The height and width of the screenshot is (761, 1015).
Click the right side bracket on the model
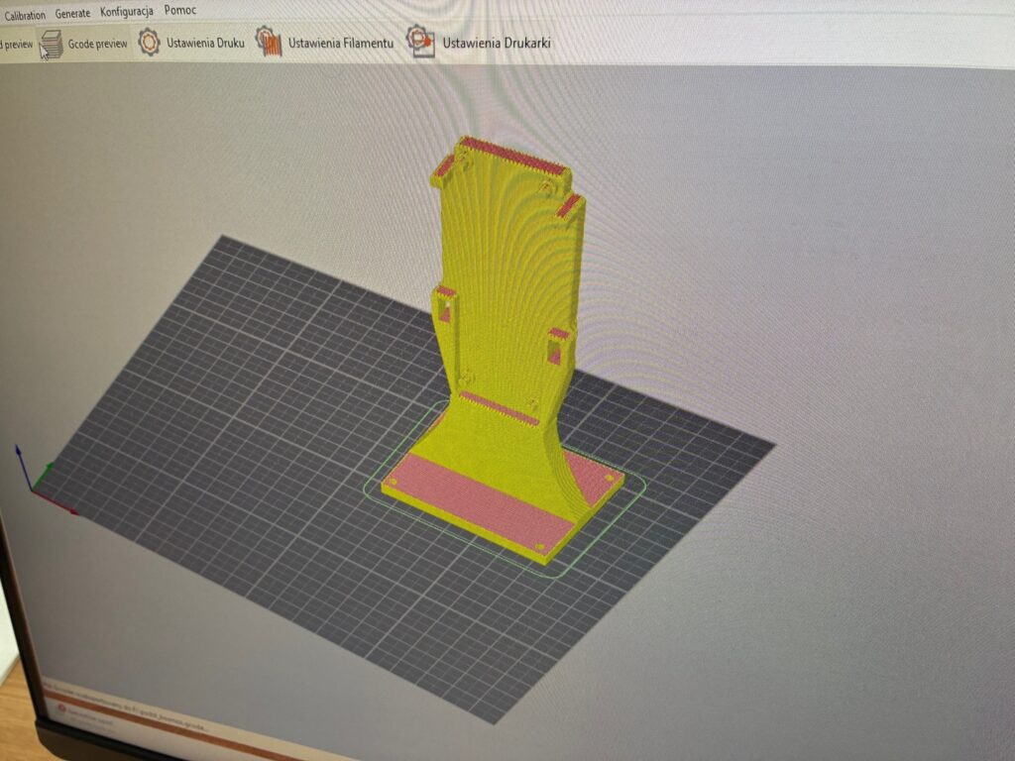tap(558, 345)
